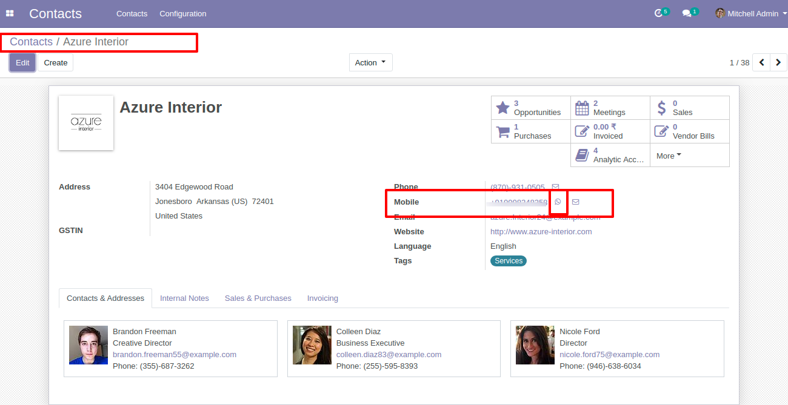This screenshot has width=788, height=405.
Task: Email colleen.diaz83@example.com
Action: 389,354
